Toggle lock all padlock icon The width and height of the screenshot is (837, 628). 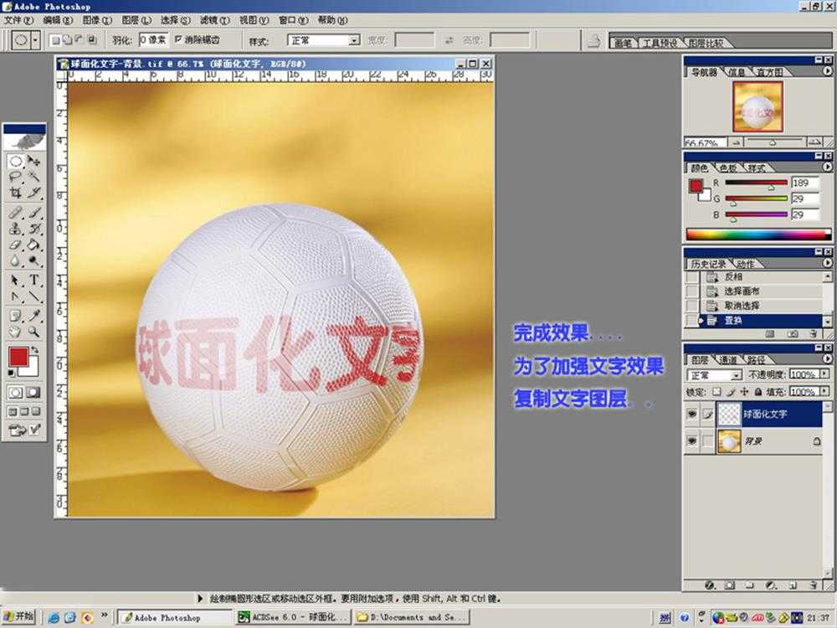pyautogui.click(x=758, y=391)
